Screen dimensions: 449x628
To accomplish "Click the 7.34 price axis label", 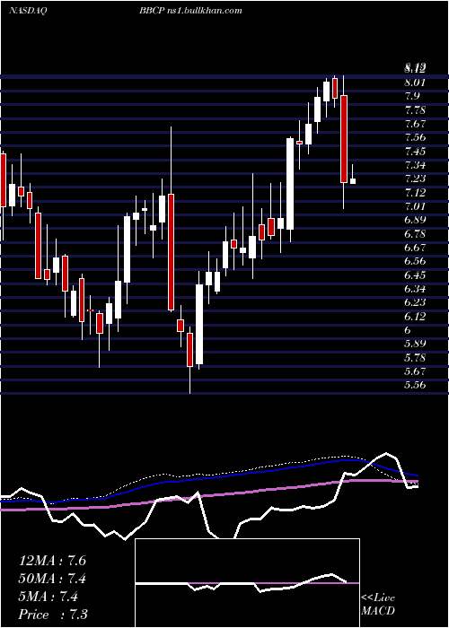I will pyautogui.click(x=415, y=165).
